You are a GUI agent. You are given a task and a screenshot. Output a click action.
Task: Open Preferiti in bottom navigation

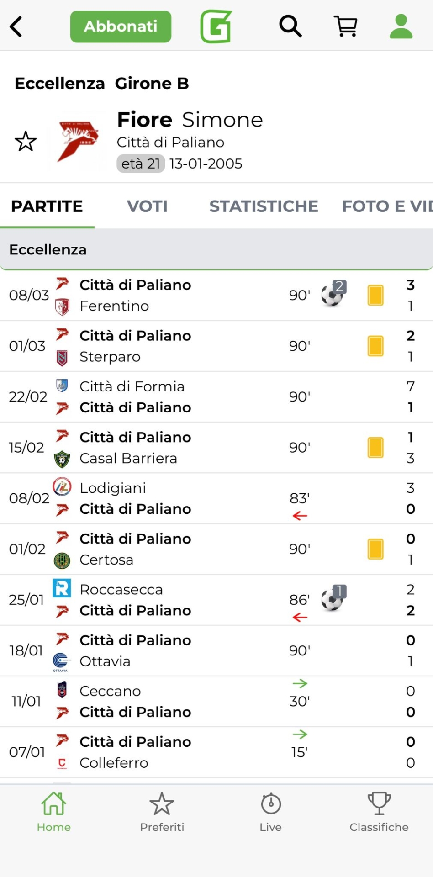[162, 812]
